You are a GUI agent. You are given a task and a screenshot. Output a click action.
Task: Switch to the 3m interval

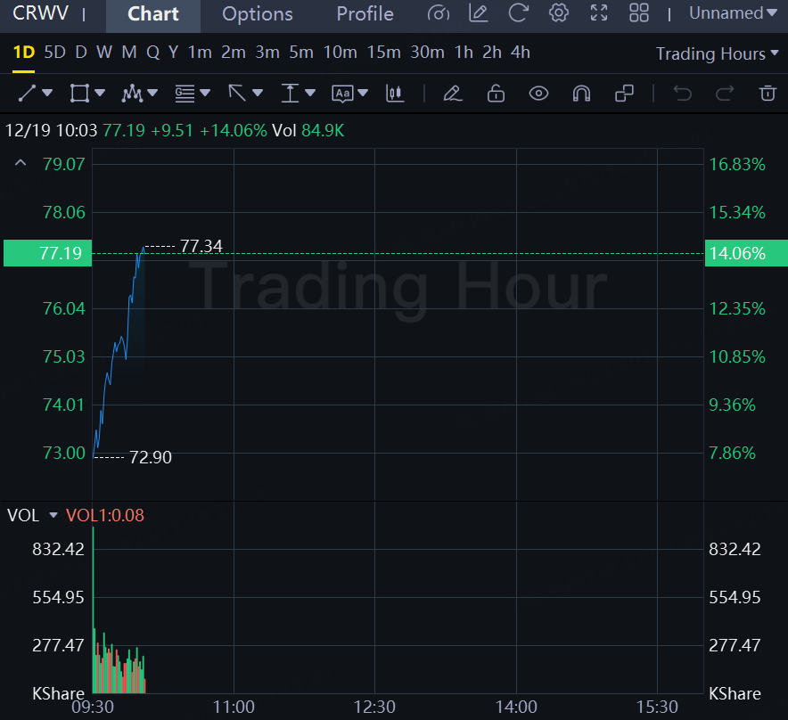[267, 53]
